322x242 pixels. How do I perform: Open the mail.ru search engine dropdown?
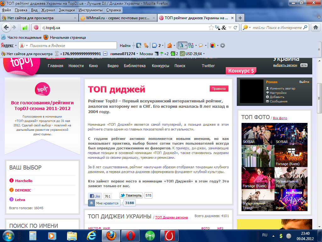click(x=250, y=27)
